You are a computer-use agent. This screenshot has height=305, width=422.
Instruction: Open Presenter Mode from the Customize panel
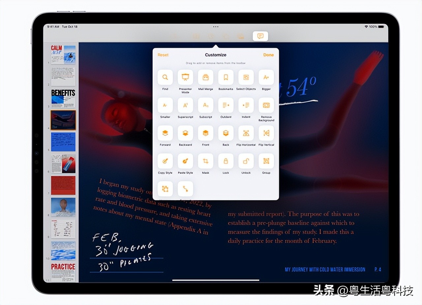coord(185,77)
